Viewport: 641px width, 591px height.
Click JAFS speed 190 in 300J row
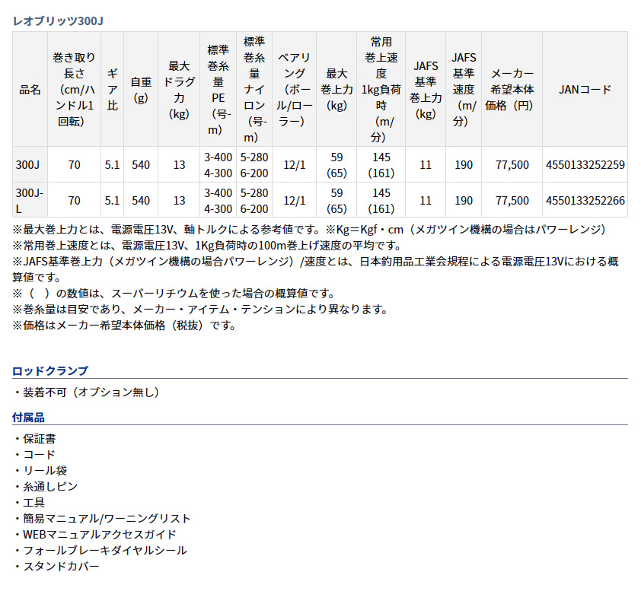click(x=464, y=164)
